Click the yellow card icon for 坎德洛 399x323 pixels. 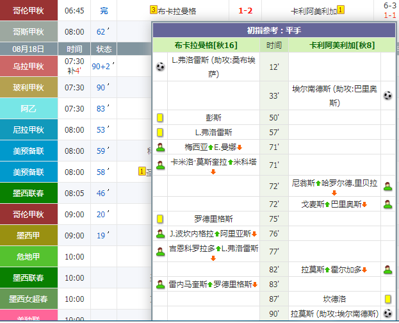click(387, 299)
